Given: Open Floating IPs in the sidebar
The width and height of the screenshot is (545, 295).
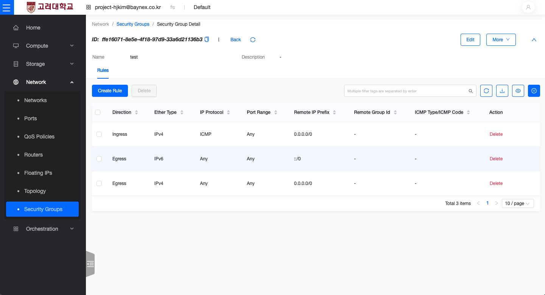Looking at the screenshot, I should click(42, 173).
